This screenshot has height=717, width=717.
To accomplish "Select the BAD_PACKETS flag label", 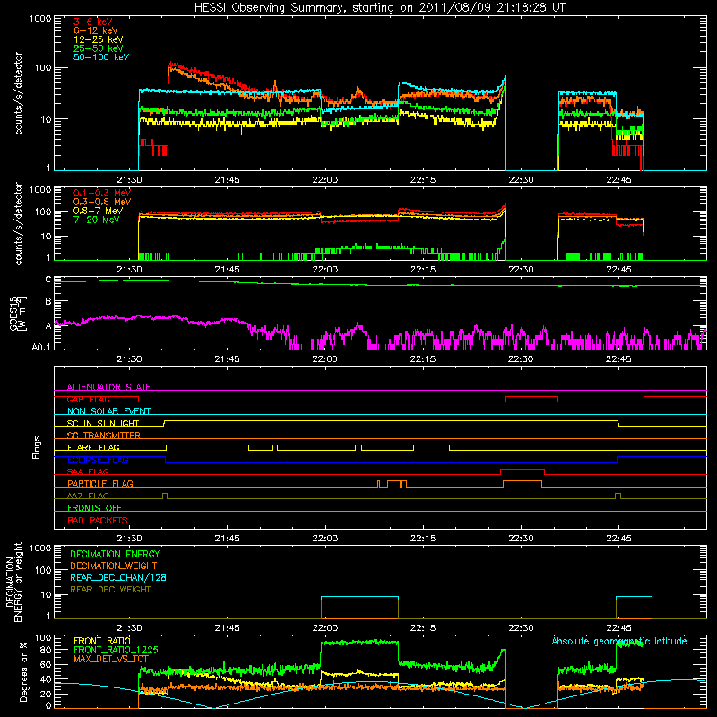I will (98, 520).
